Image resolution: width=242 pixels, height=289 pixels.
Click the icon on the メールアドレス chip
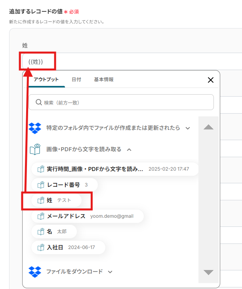coord(41,216)
